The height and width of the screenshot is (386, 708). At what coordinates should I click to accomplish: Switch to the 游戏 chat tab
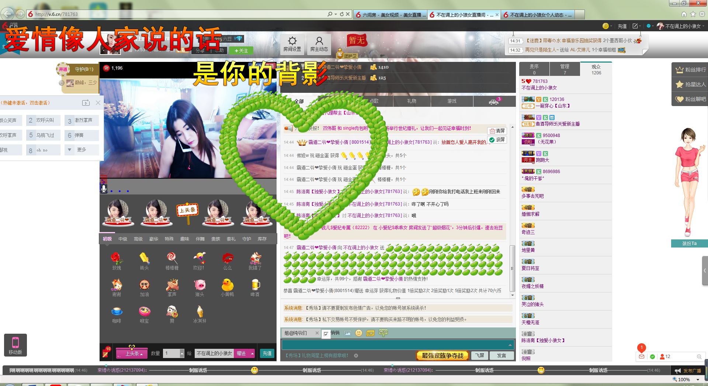click(x=452, y=101)
